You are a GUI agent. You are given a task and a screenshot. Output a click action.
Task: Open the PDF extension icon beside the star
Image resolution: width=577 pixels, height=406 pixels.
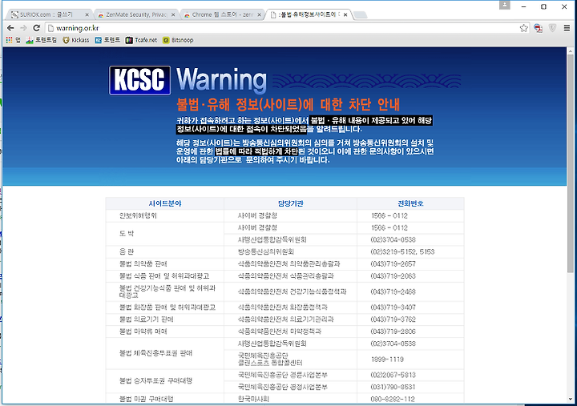click(539, 28)
